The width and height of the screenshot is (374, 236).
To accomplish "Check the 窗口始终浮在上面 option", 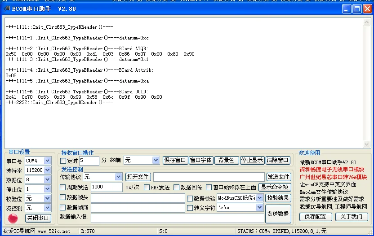I will (209, 188).
